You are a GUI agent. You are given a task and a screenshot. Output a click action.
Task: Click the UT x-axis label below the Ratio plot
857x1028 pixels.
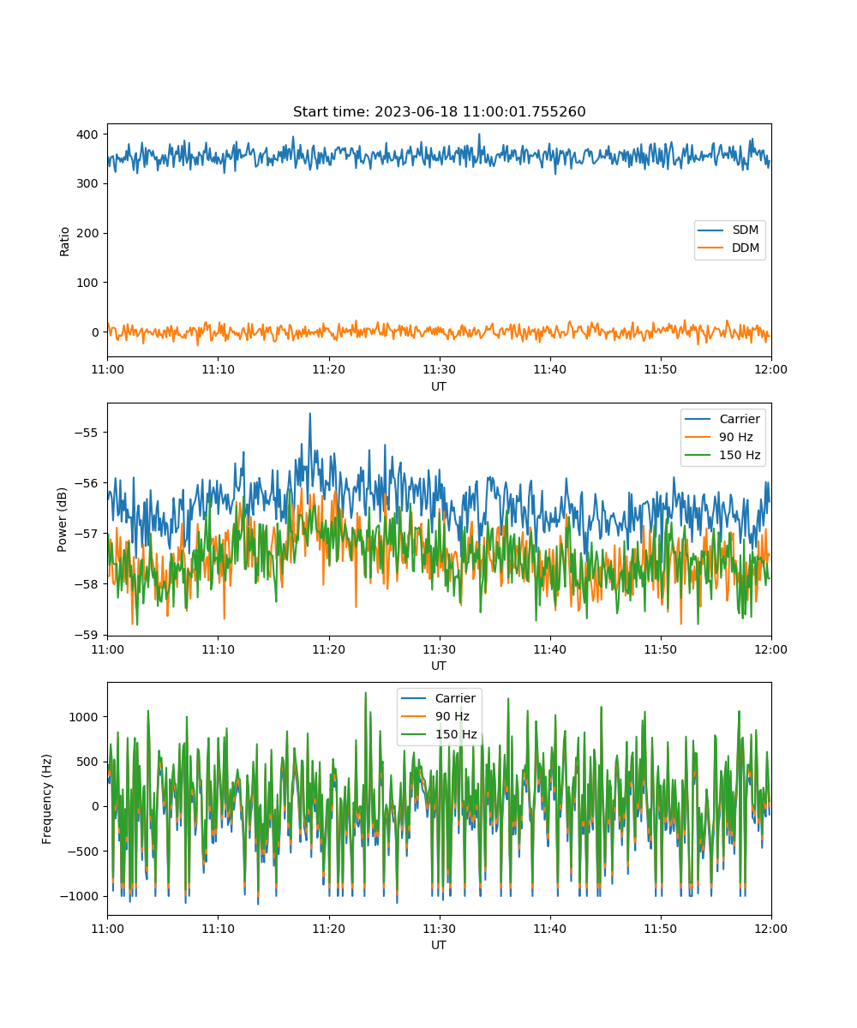[439, 387]
